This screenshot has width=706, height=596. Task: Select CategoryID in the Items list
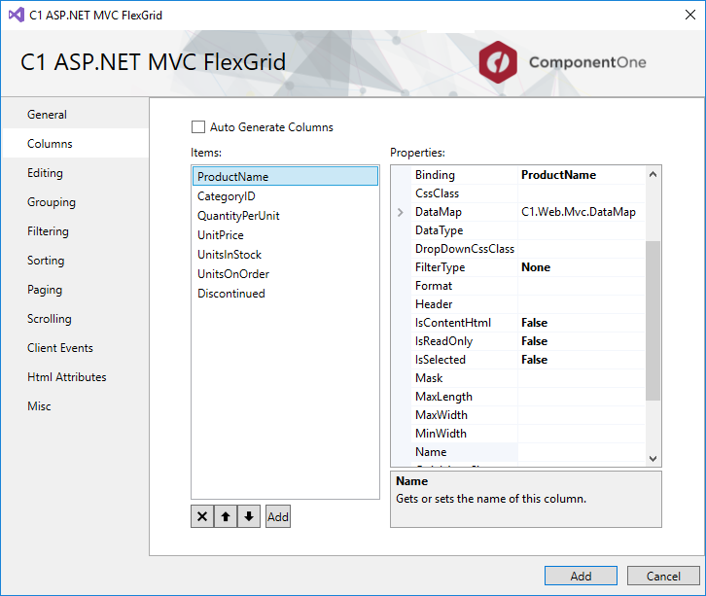click(227, 196)
